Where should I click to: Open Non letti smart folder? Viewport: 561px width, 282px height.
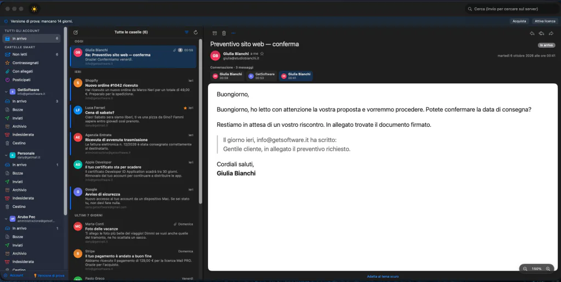31,54
